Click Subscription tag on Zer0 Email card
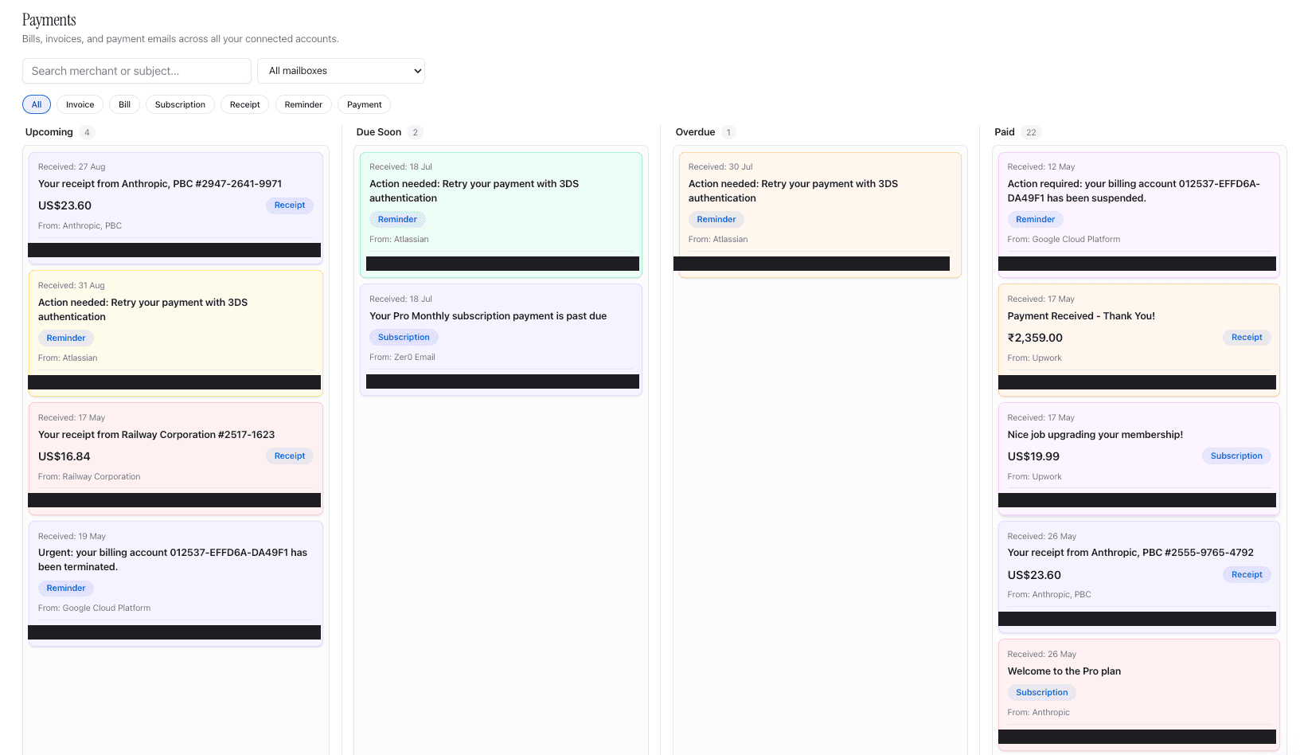The height and width of the screenshot is (755, 1300). 404,338
